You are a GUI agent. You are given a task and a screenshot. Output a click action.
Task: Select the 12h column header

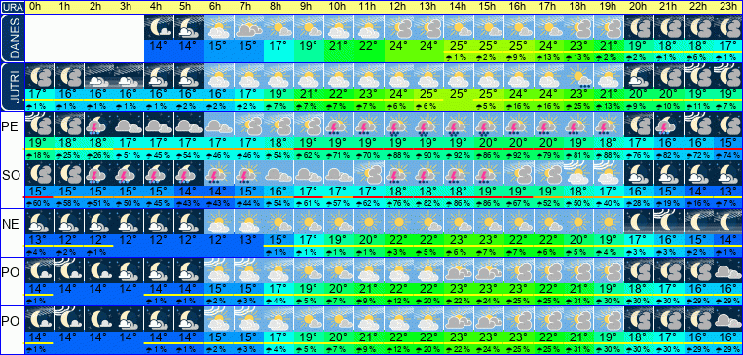click(399, 7)
